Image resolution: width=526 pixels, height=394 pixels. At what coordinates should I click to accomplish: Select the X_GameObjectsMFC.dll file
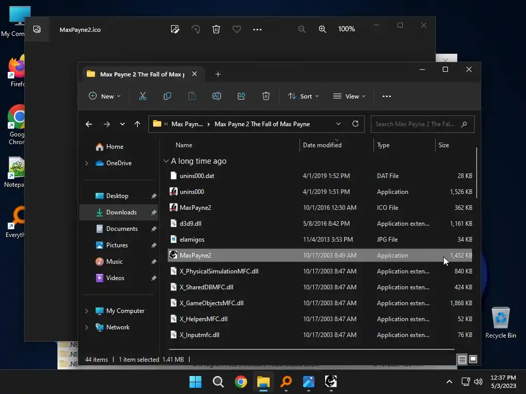point(320,303)
